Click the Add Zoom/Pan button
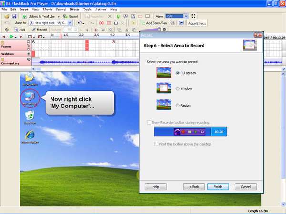 point(154,23)
